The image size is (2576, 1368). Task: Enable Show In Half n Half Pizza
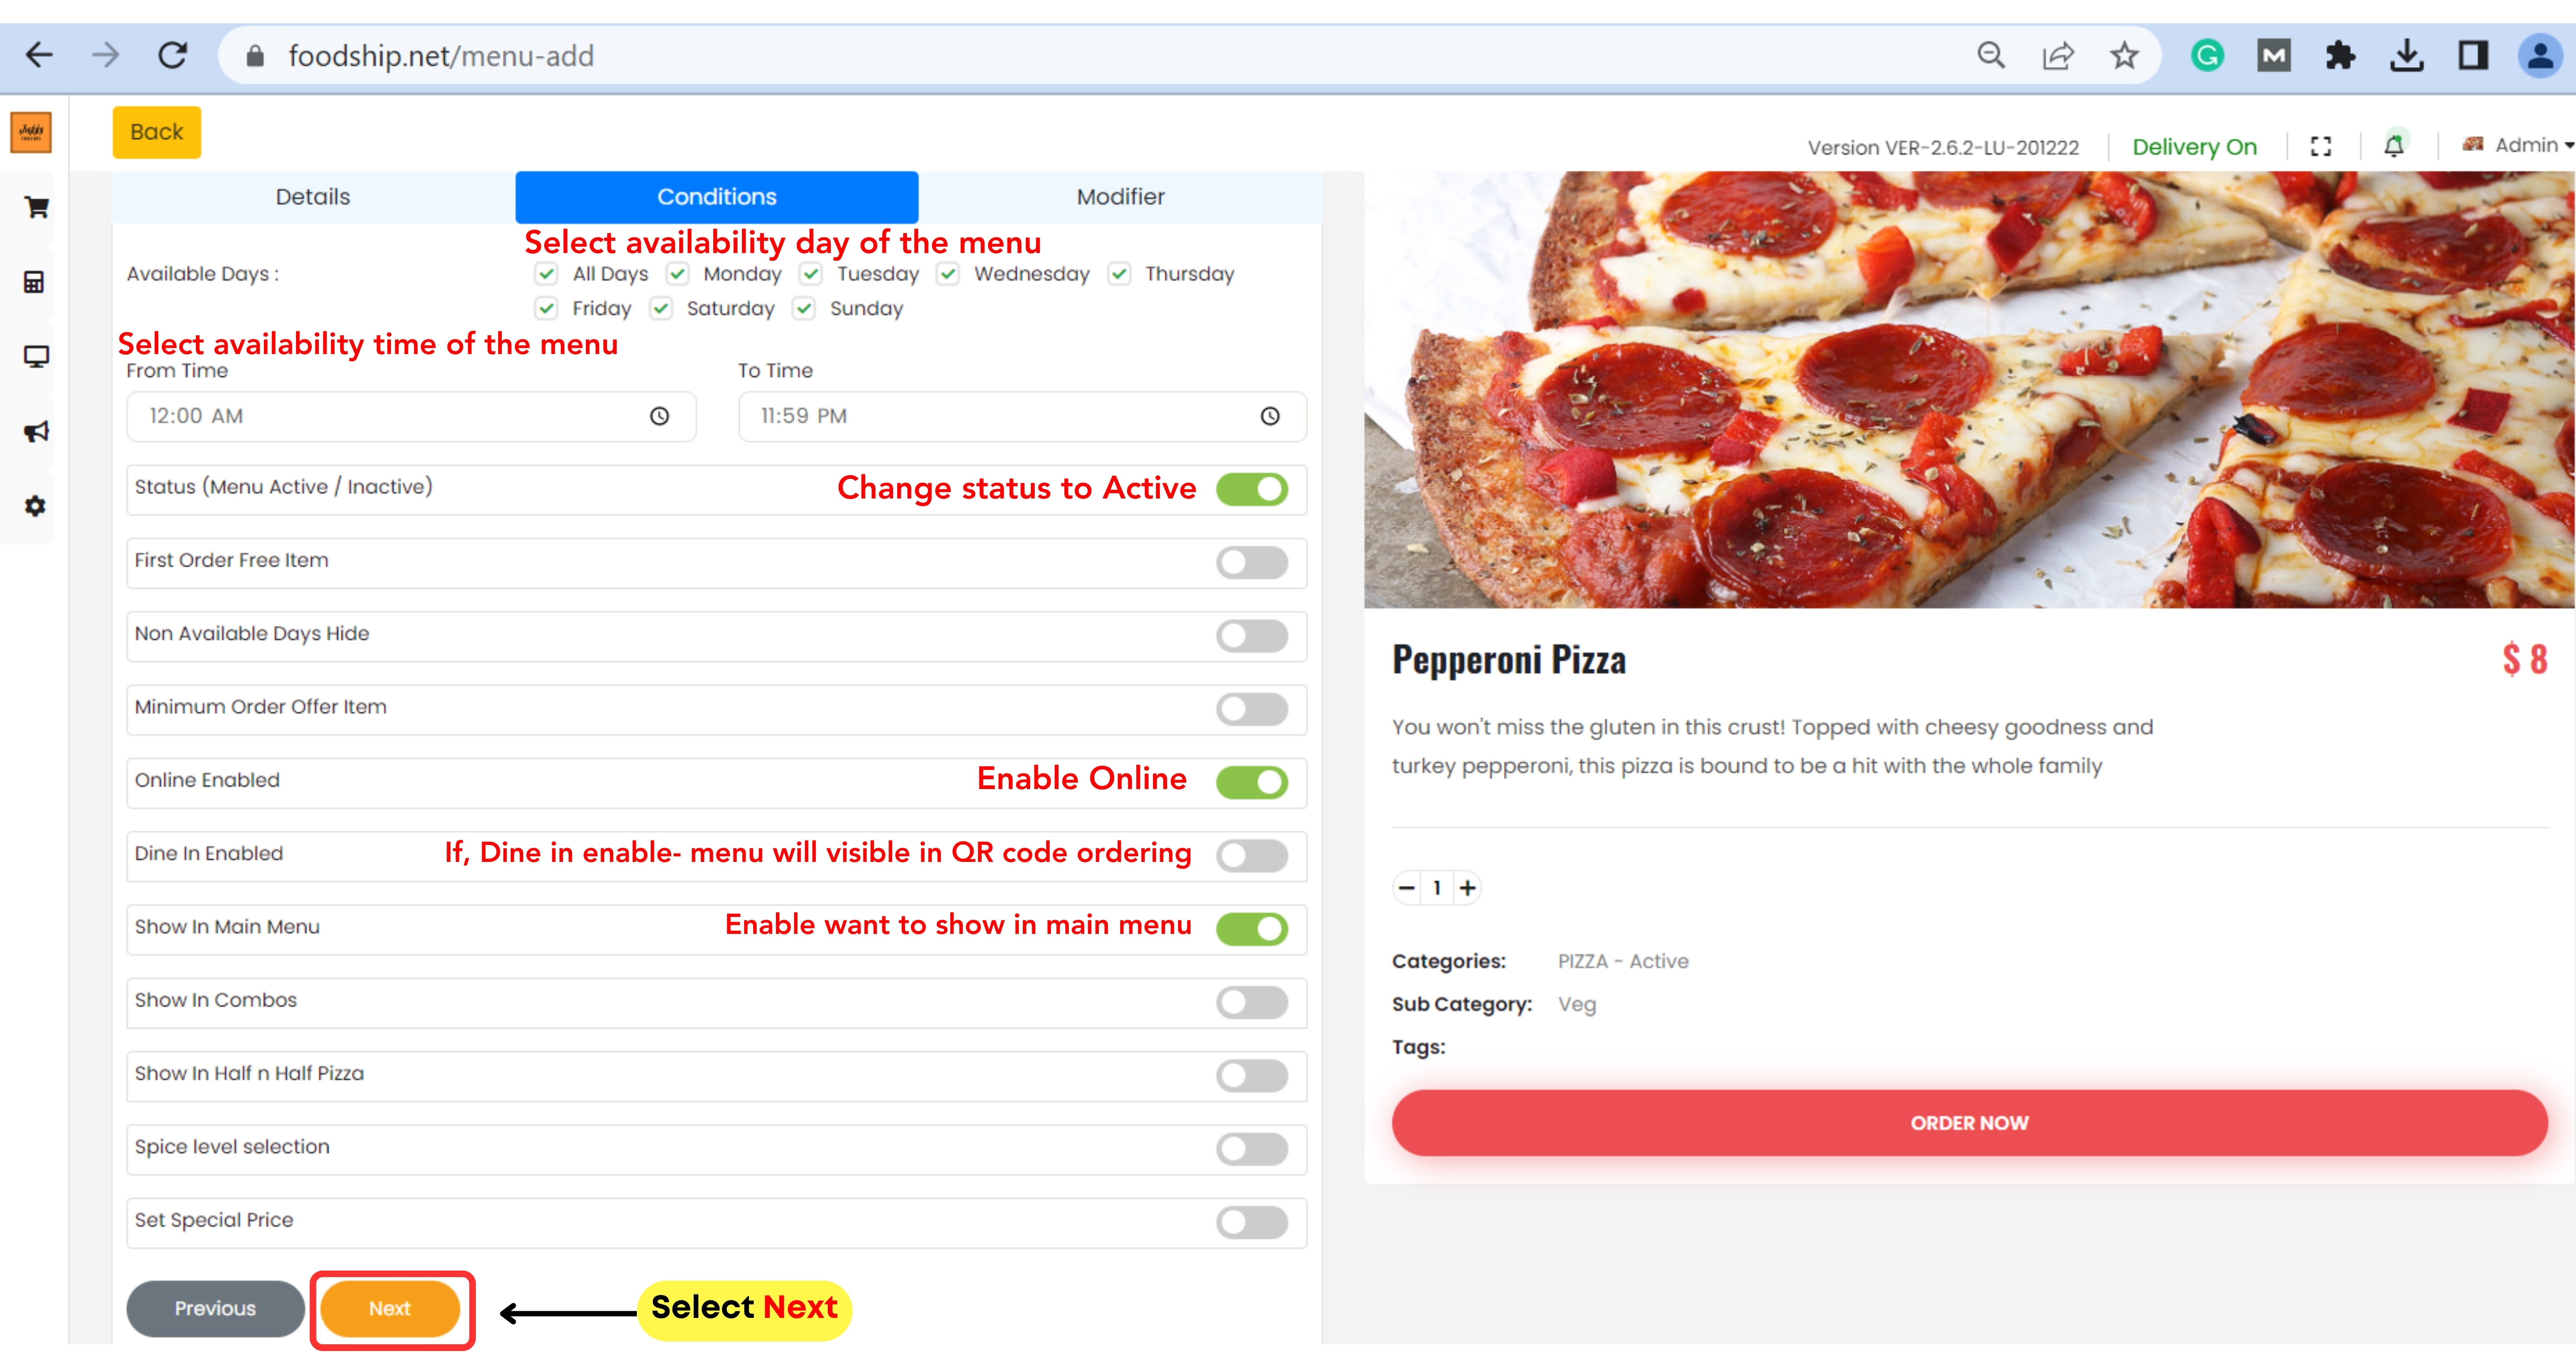1252,1076
